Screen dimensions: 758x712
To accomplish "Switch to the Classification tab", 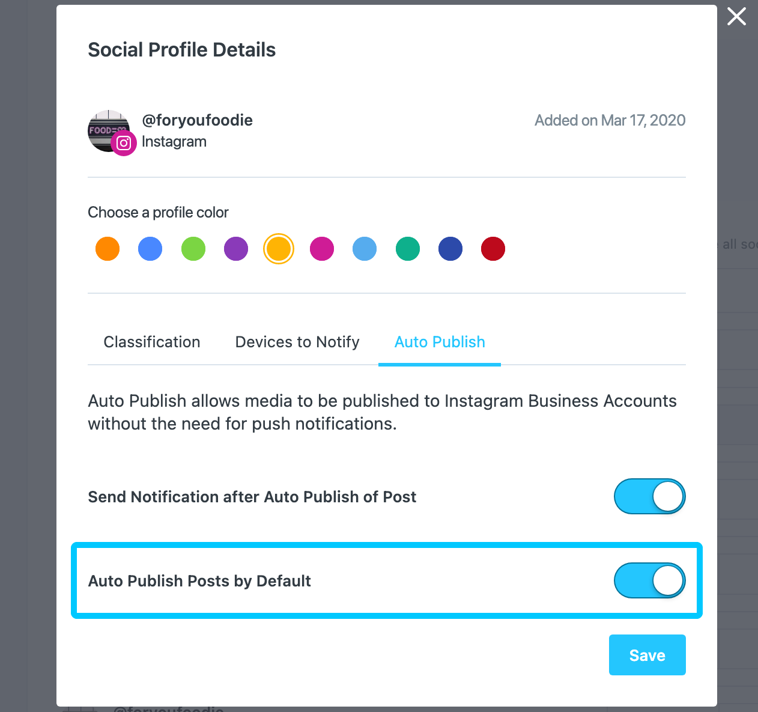I will coord(152,342).
